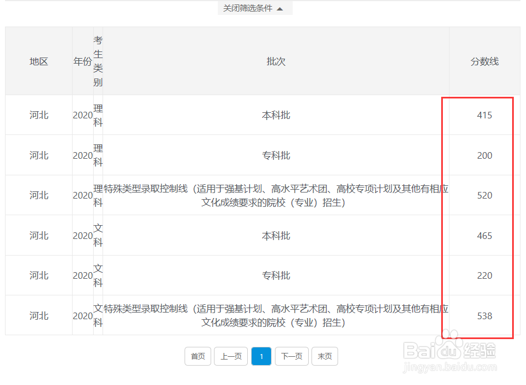The image size is (526, 385).
Task: Click 专科批 in the 220 row
Action: point(275,275)
